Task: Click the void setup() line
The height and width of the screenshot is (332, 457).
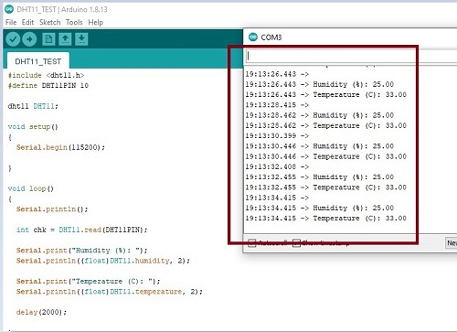Action: [33, 127]
